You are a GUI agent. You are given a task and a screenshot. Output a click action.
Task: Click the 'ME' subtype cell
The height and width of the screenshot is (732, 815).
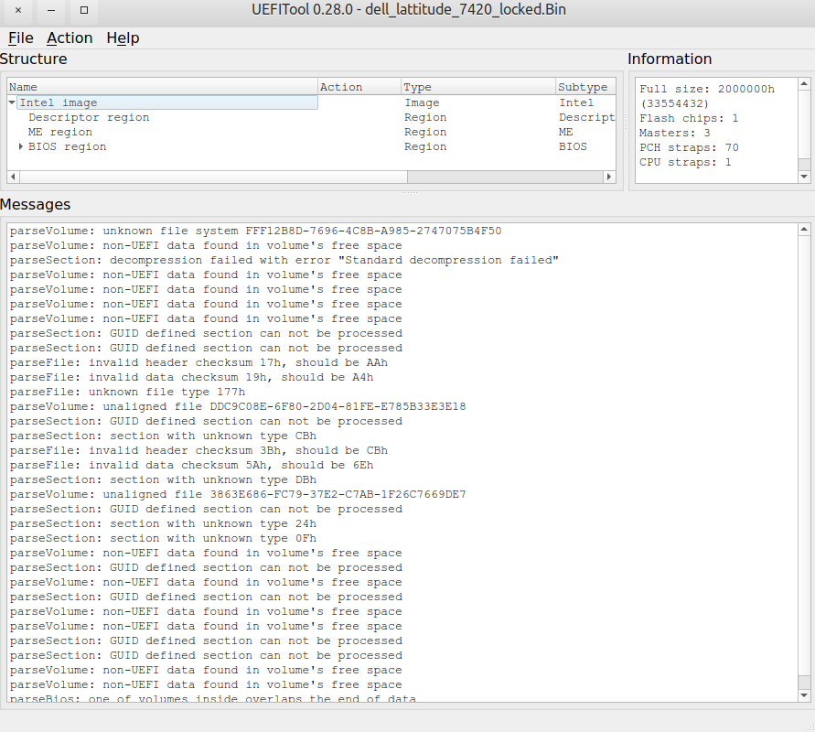(x=566, y=132)
